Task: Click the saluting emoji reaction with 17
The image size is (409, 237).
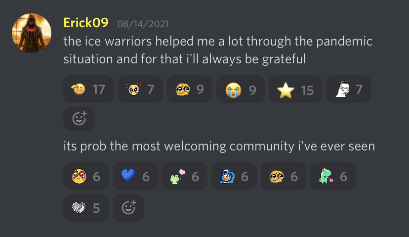Action: 88,89
